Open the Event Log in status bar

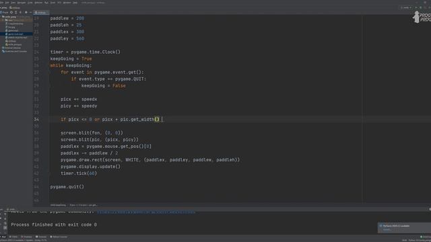click(x=426, y=237)
